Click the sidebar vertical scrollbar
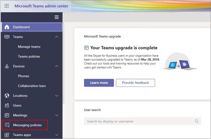This screenshot has height=139, width=211. tap(63, 63)
